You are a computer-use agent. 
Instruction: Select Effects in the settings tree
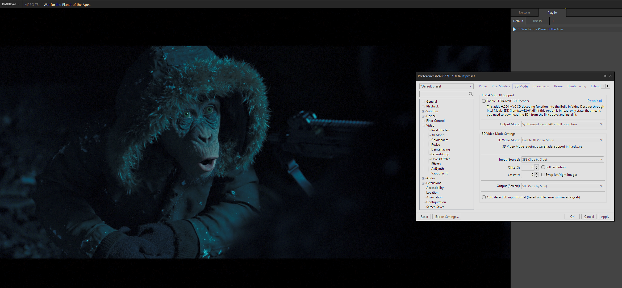(x=436, y=164)
